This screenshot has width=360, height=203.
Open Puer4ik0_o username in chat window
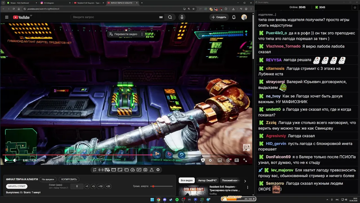(276, 33)
